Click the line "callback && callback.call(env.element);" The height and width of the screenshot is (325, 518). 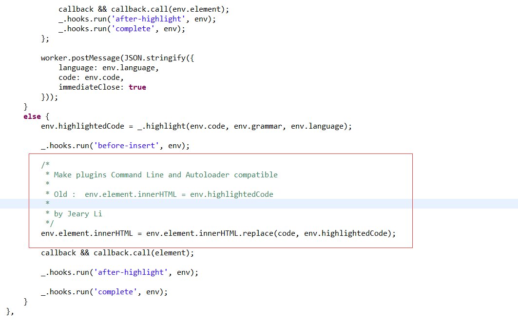pyautogui.click(x=144, y=9)
